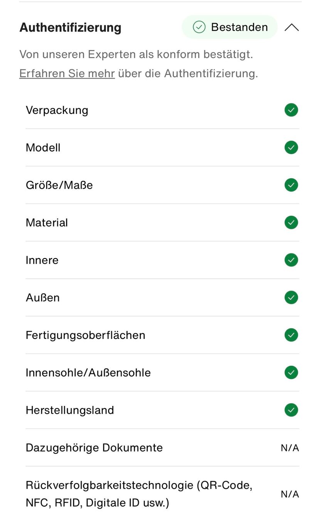Screen dimensions: 321x520
Task: Click the green checkmark beside Größe/Maße
Action: 291,185
